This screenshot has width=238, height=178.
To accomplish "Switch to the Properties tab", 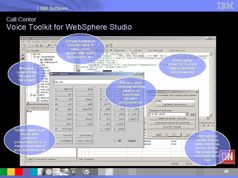I will pos(89,159).
